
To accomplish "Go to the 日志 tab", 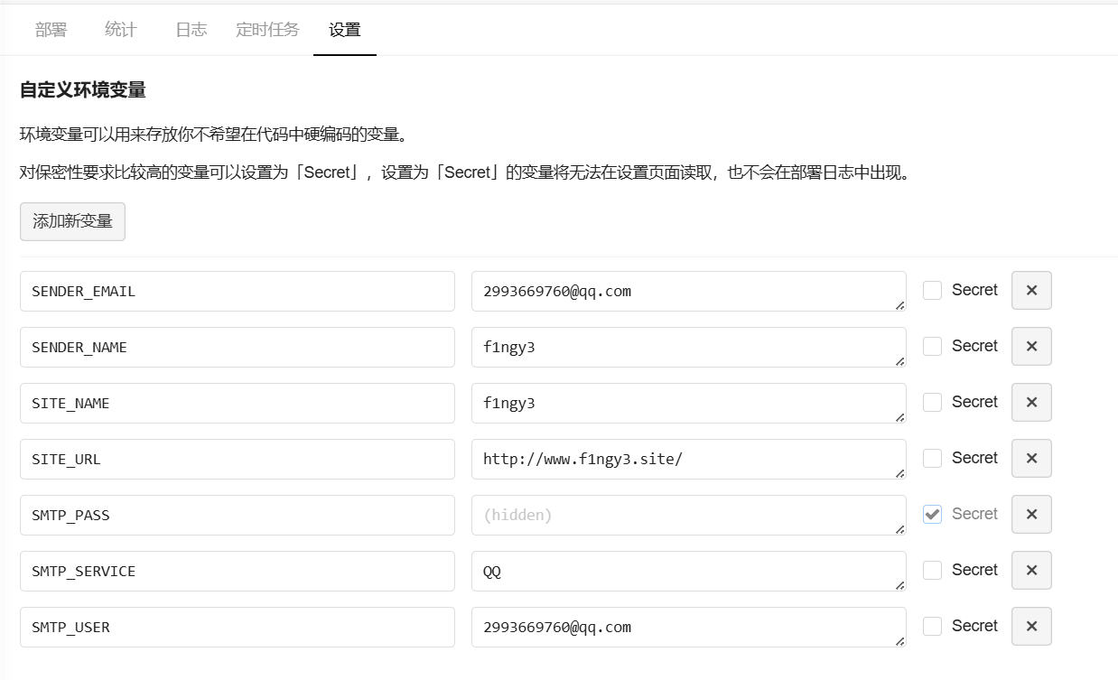I will 191,30.
